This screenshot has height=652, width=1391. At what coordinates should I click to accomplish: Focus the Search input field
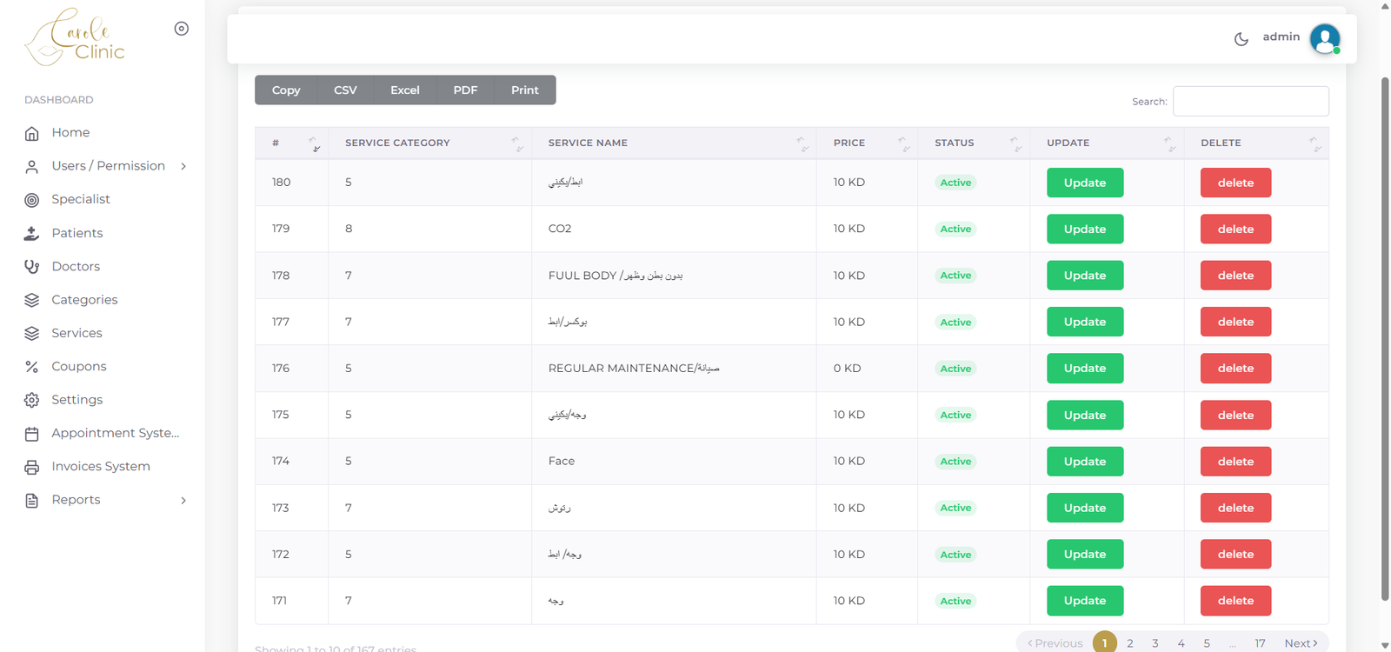1250,101
